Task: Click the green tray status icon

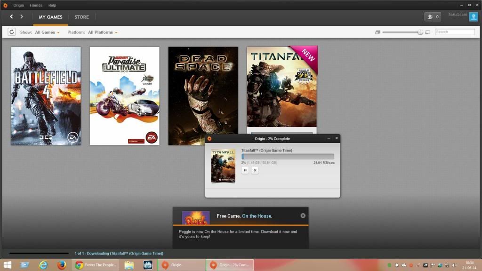Action: pyautogui.click(x=389, y=265)
